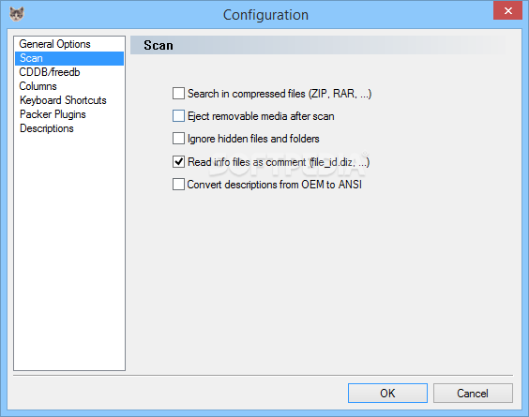Image resolution: width=529 pixels, height=417 pixels.
Task: Check Ignore hidden files and folders
Action: click(178, 139)
